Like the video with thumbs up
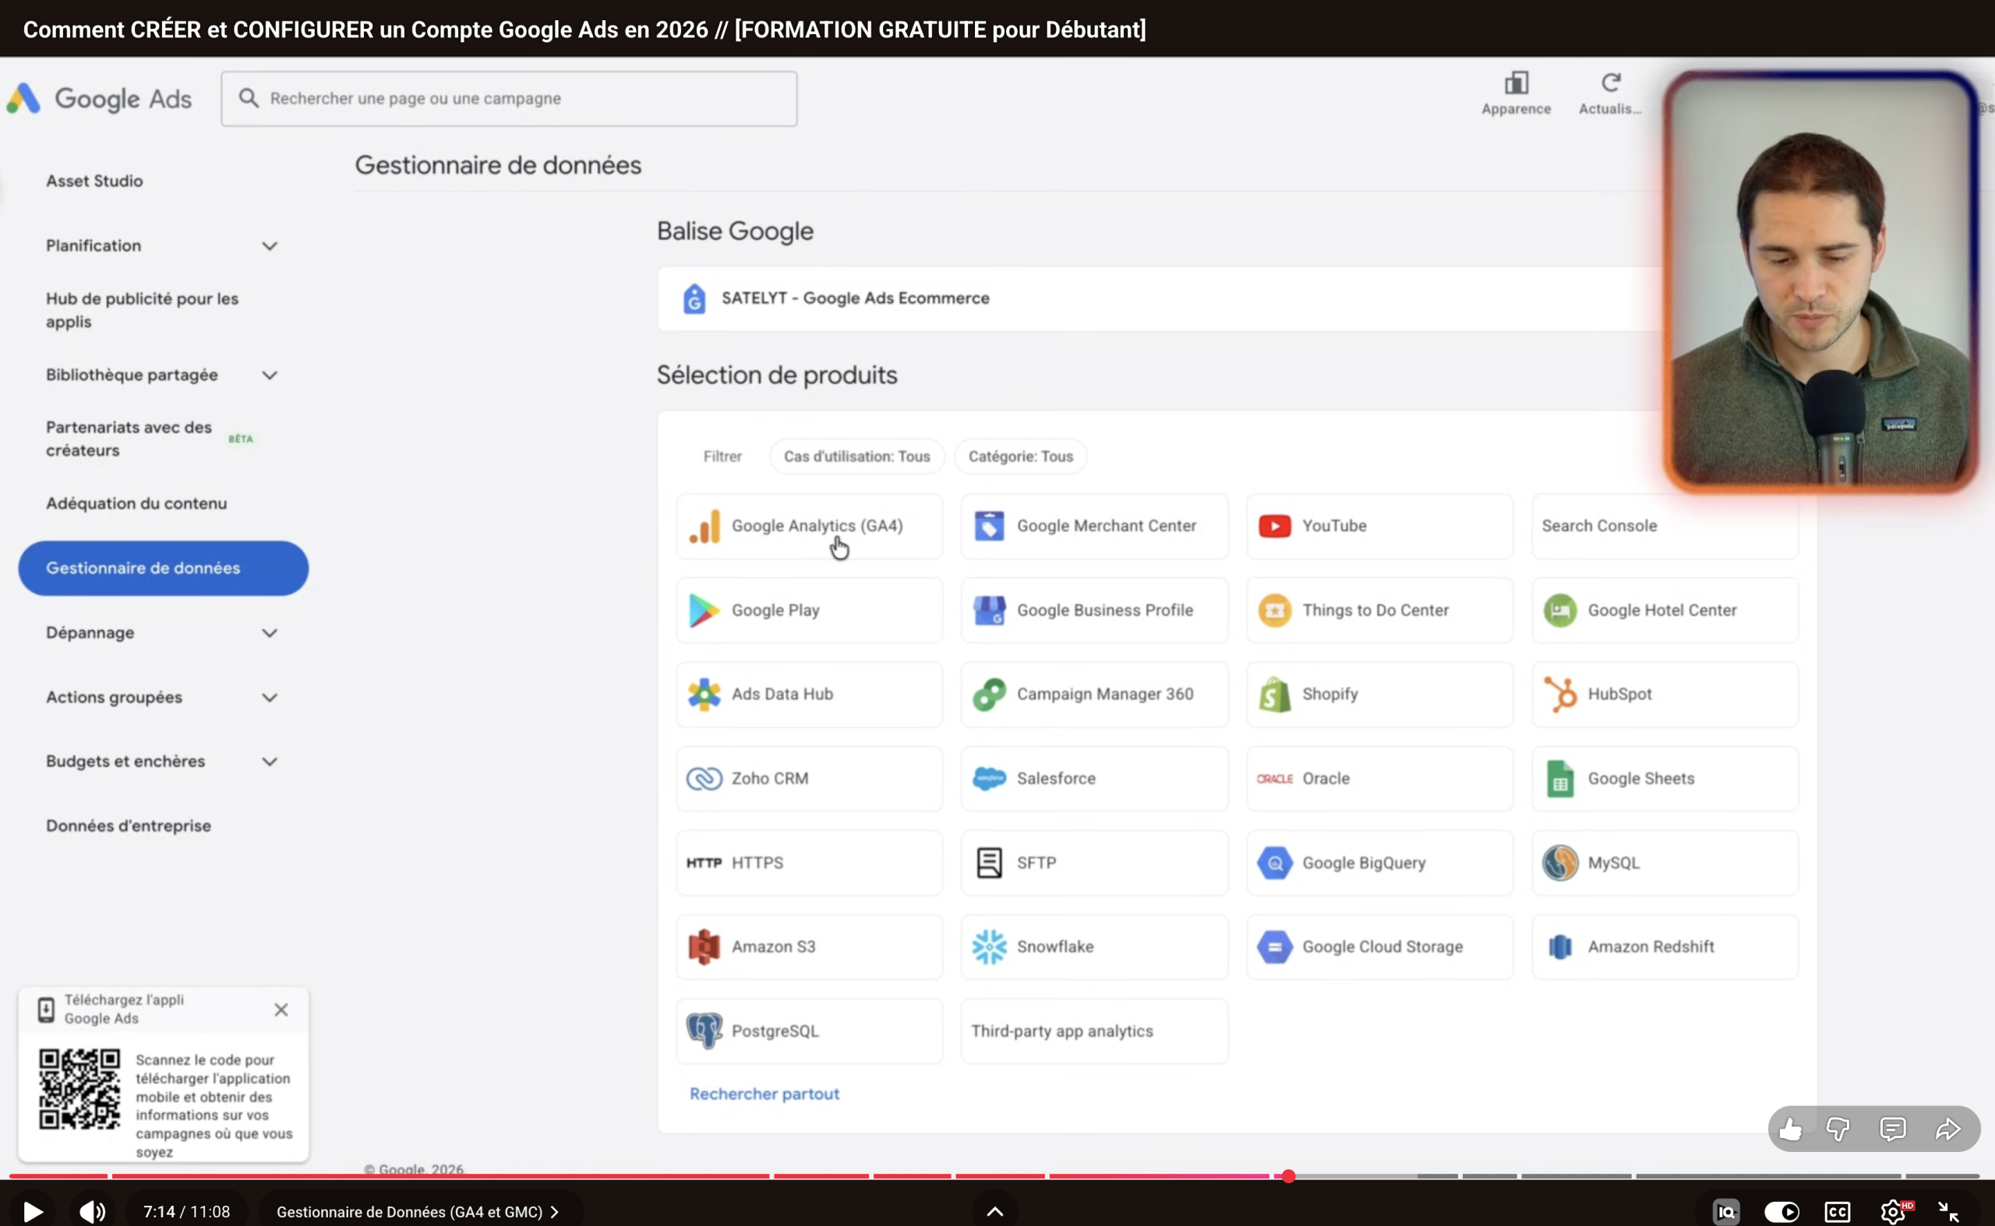 point(1791,1129)
